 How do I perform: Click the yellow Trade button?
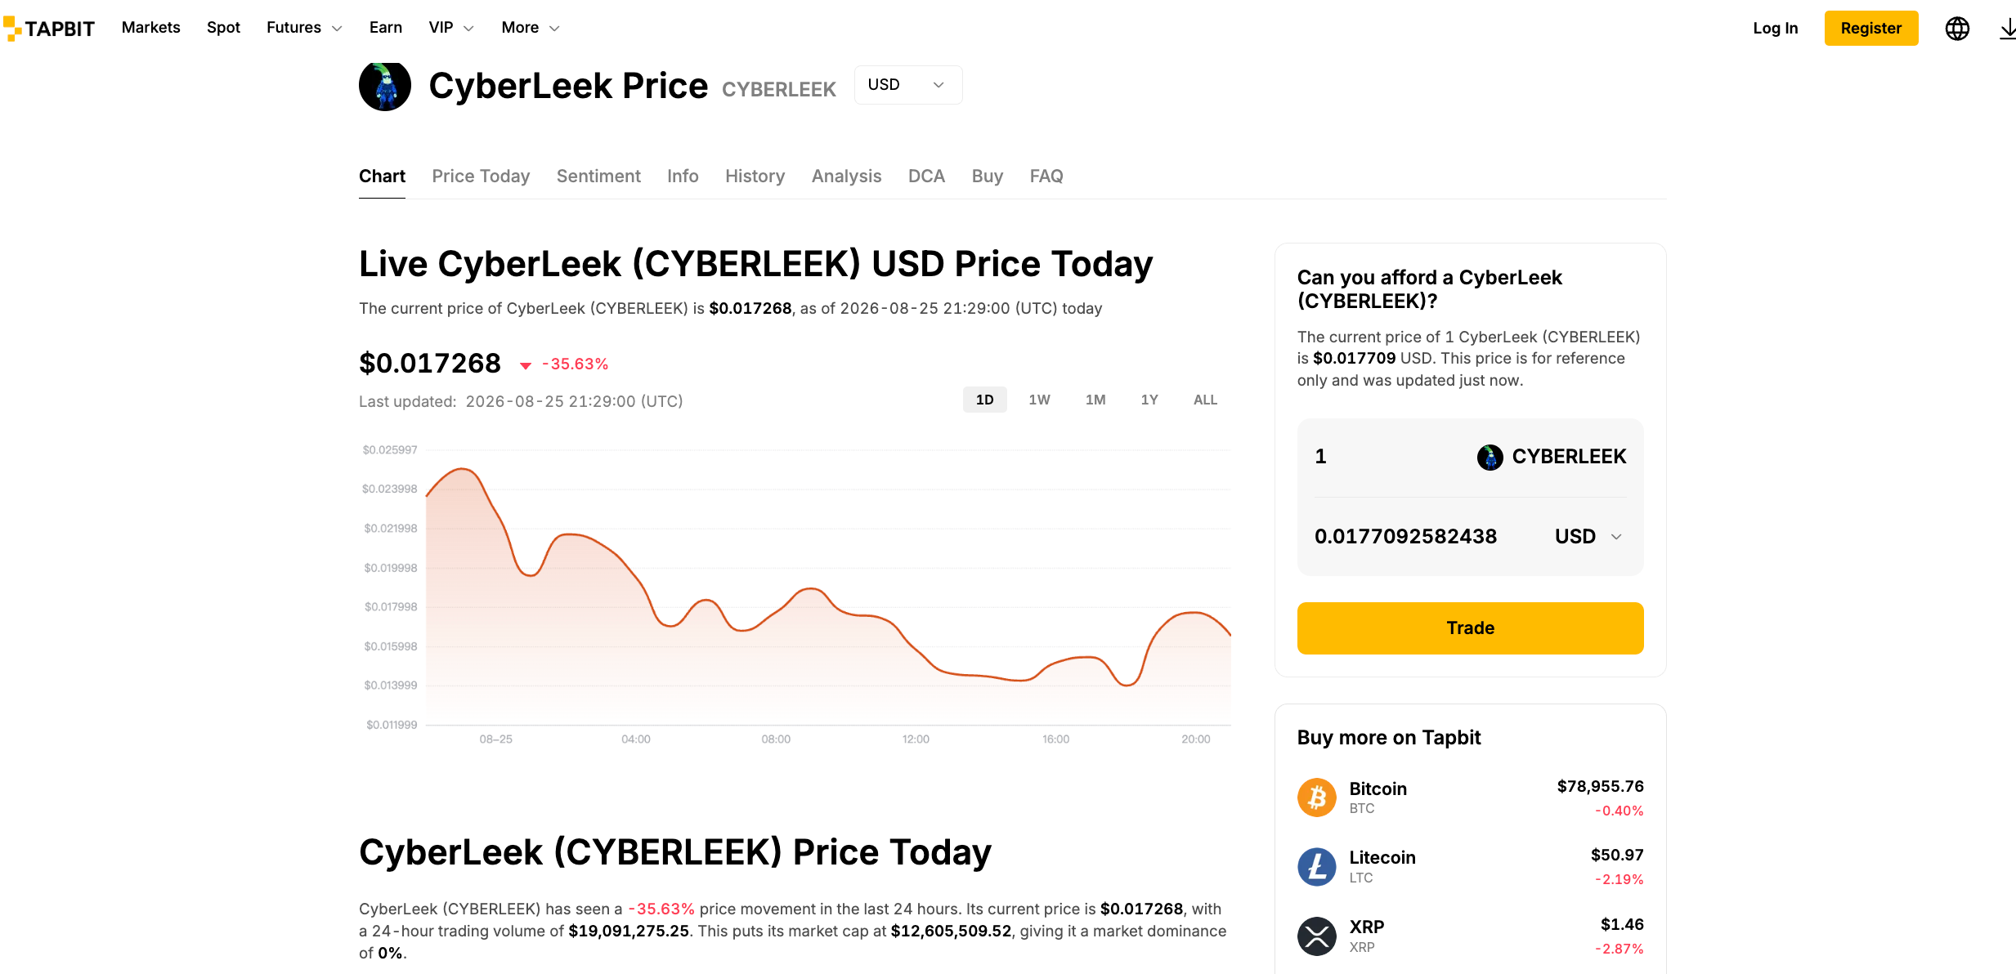click(1470, 628)
